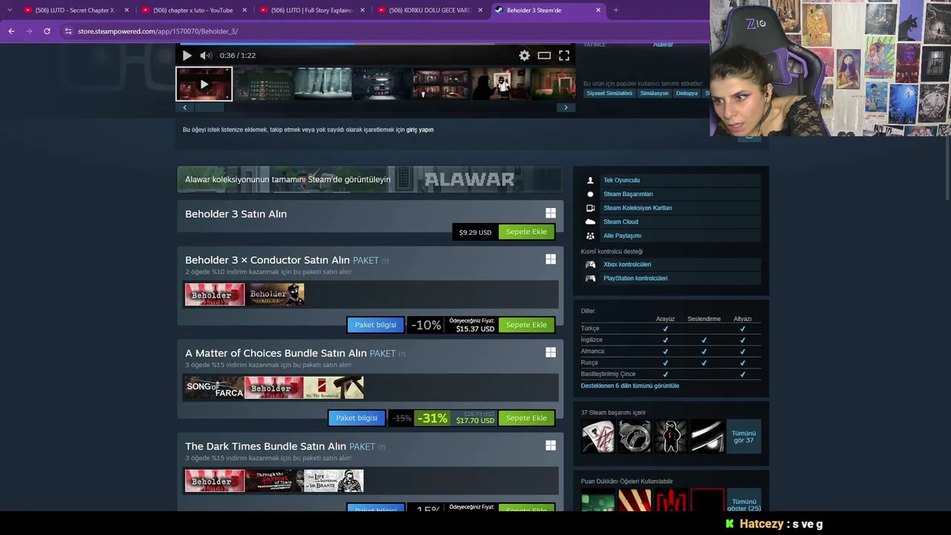The image size is (951, 535).
Task: Mute the trailer volume speaker icon
Action: coord(206,56)
